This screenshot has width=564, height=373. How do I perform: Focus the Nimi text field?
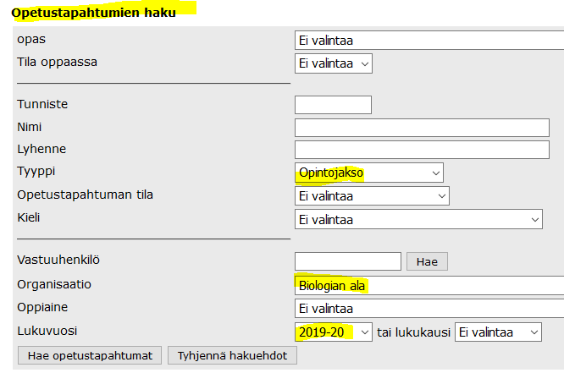point(422,128)
